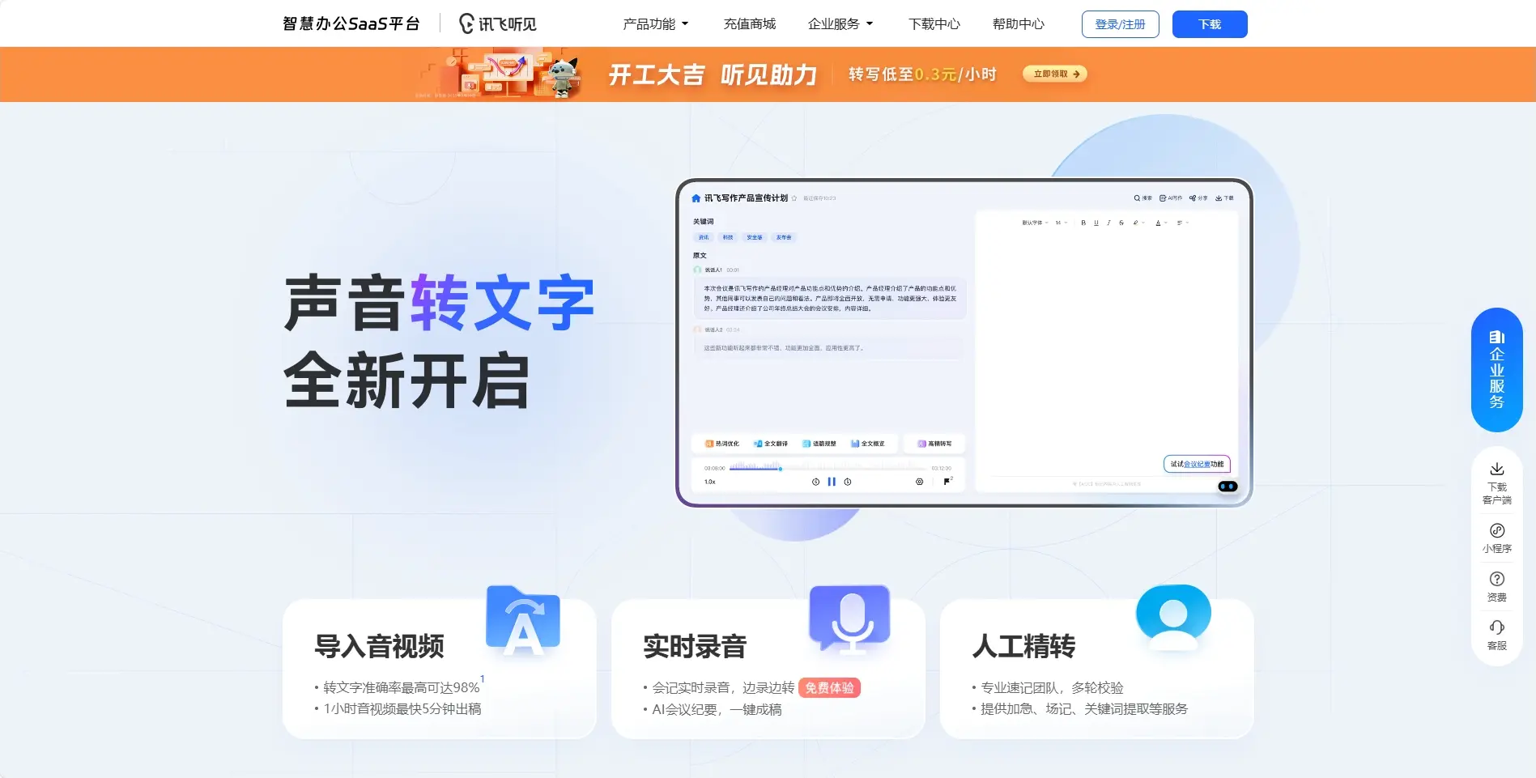The height and width of the screenshot is (778, 1536).
Task: Open the 全文翻译 feature icon
Action: point(758,444)
